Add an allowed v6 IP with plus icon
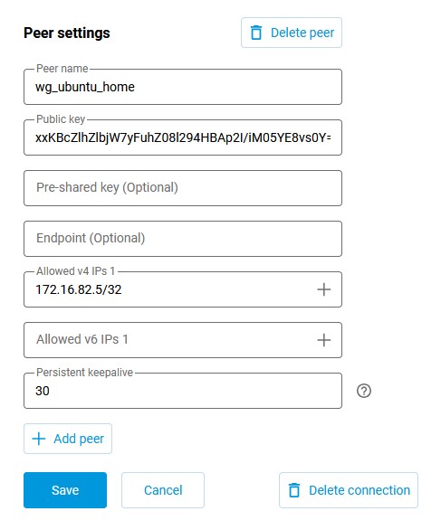 (x=323, y=340)
